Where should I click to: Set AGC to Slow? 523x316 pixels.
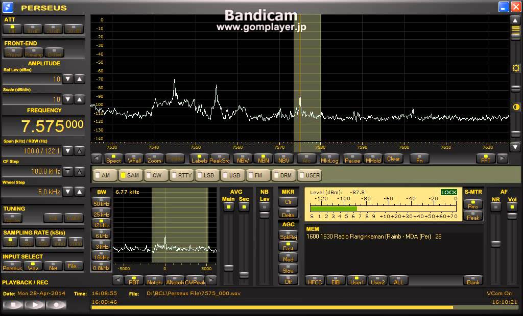[x=288, y=269]
